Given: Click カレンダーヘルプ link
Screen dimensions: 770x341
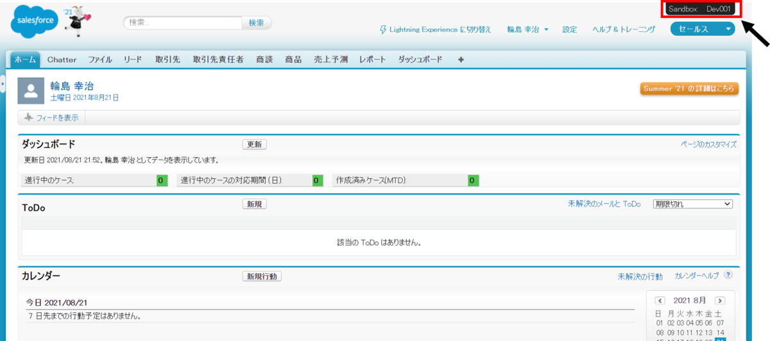Looking at the screenshot, I should [x=697, y=275].
